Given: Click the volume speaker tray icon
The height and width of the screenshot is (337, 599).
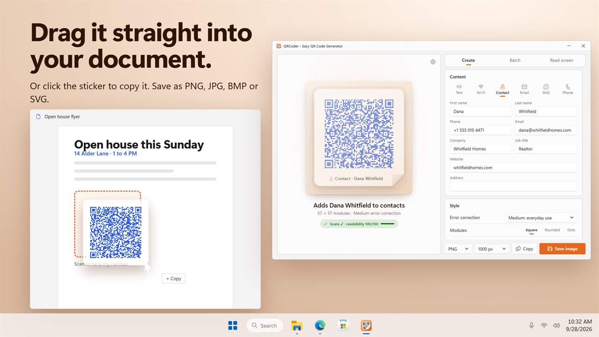Looking at the screenshot, I should [x=556, y=325].
